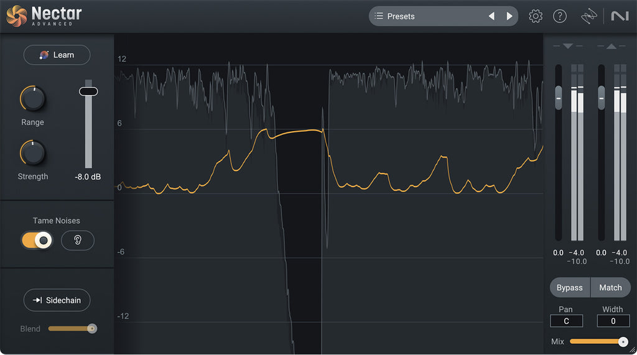Screen dimensions: 637x355
Task: Click the Strength knob
Action: (x=32, y=153)
